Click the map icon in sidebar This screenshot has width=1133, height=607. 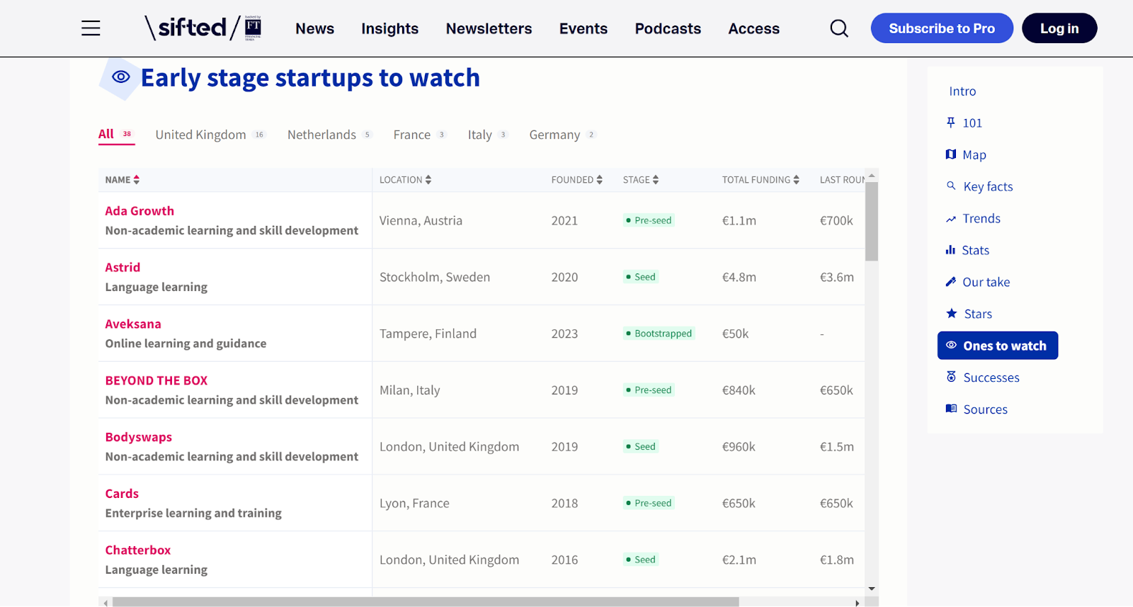(951, 154)
